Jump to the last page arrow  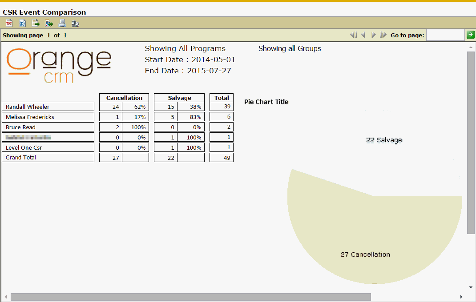[383, 35]
